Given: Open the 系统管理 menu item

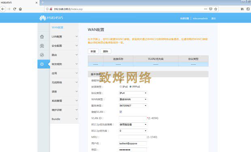Looking at the screenshot, I should pyautogui.click(x=57, y=101).
